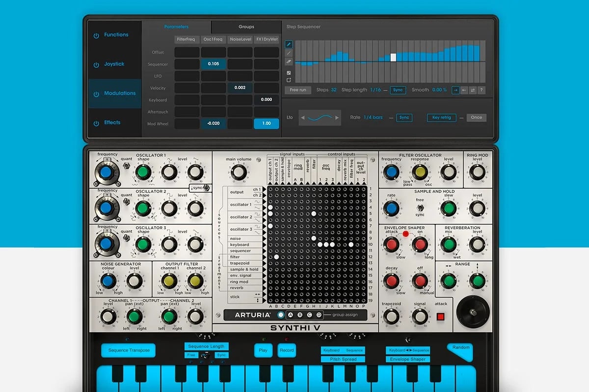Screen dimensions: 589x392
Task: Toggle Key retrig for the LFO
Action: [x=441, y=118]
